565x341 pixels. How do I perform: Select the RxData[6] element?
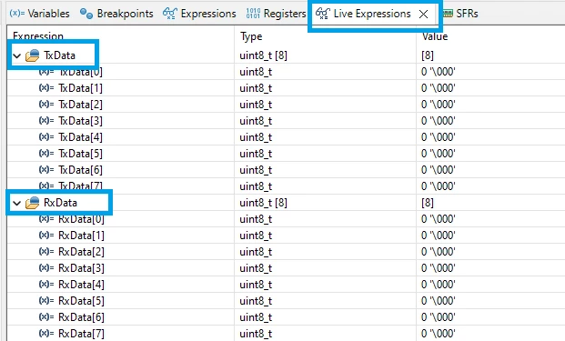82,317
